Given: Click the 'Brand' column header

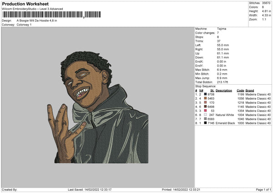Looking at the screenshot, I should click(250, 91).
